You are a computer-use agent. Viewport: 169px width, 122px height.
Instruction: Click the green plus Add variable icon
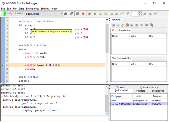coord(142,25)
